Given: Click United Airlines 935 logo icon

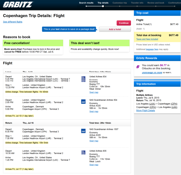Looking at the screenshot, I should [x=83, y=152].
